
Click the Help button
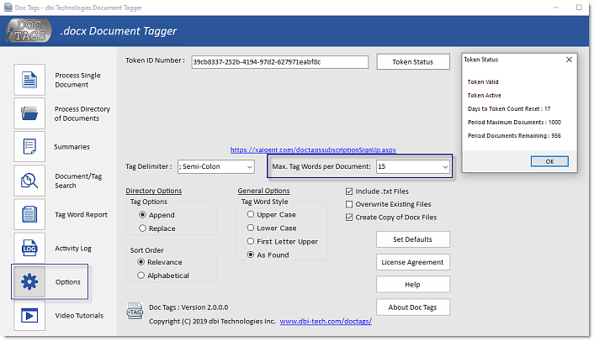pyautogui.click(x=413, y=284)
